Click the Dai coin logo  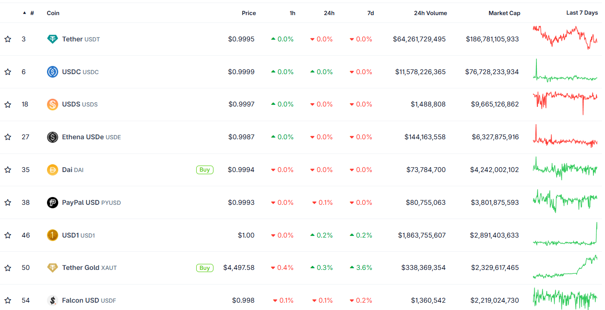point(52,169)
